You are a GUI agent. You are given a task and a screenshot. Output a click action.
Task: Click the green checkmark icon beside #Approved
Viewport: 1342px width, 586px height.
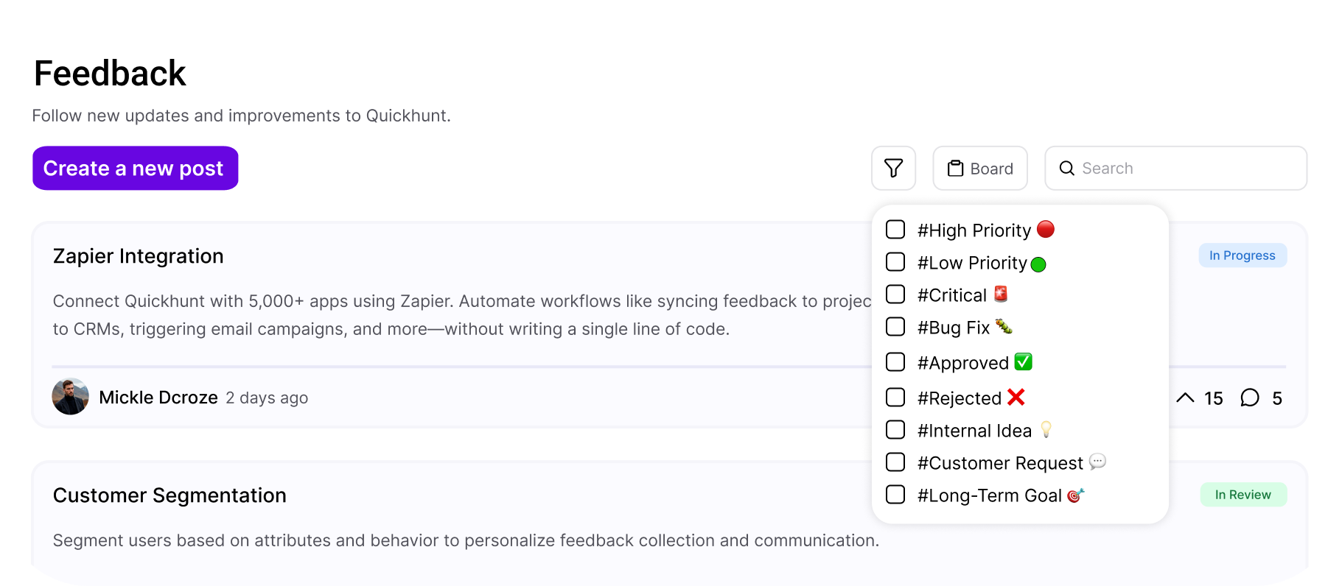[1023, 361]
